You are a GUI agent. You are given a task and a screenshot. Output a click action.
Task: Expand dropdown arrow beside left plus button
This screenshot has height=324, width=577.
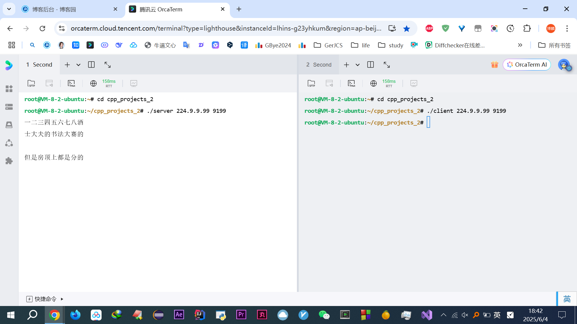click(78, 65)
